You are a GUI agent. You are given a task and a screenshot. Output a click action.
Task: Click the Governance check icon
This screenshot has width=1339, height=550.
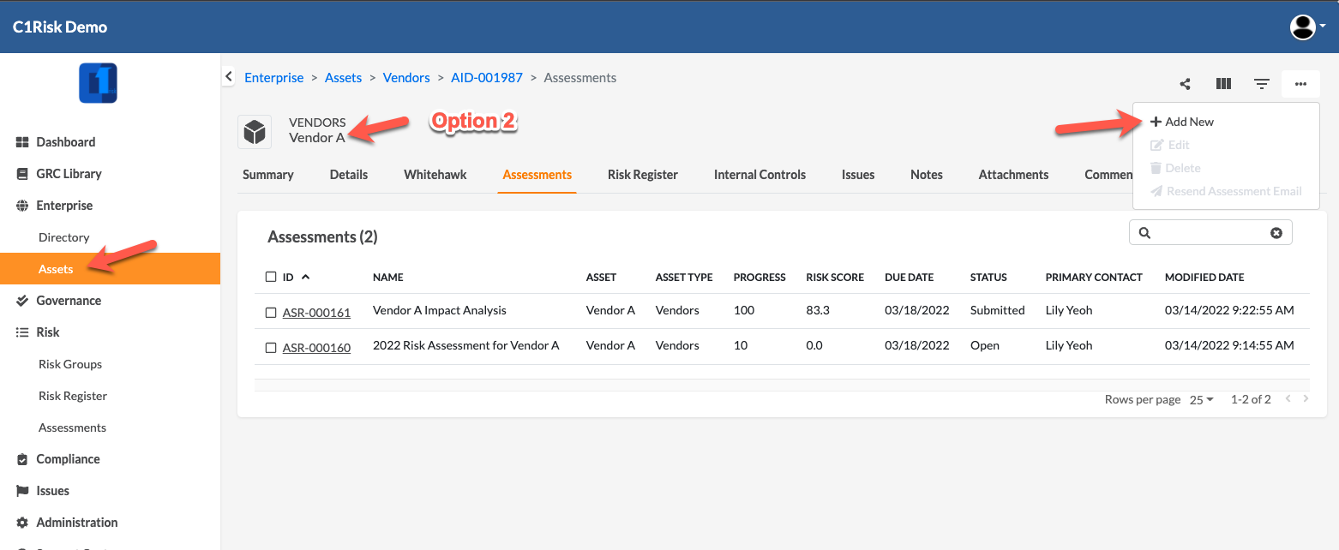[22, 301]
